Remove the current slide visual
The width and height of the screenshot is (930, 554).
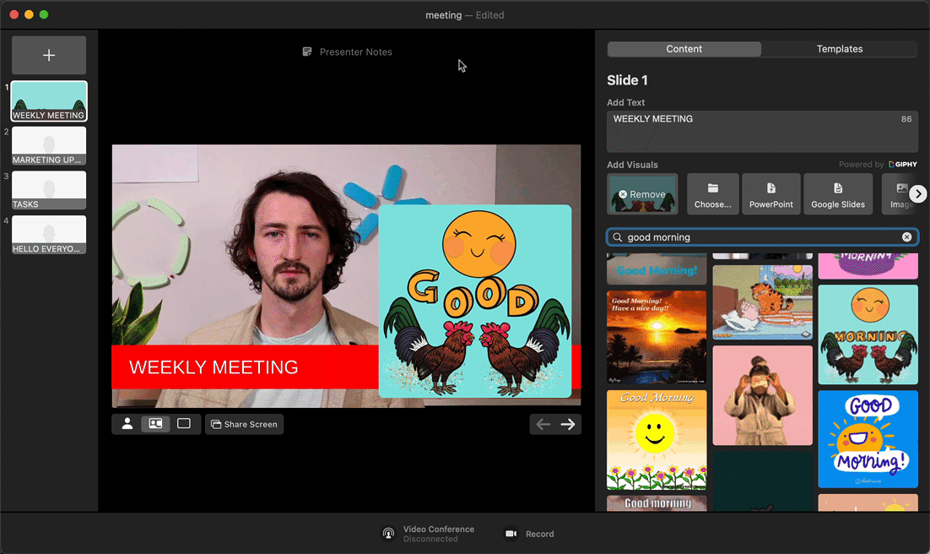[x=641, y=194]
